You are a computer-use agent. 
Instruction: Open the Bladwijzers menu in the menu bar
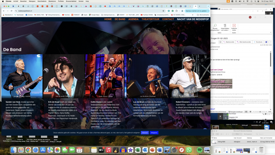52,1
